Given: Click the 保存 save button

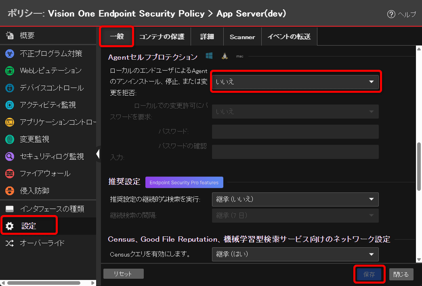Looking at the screenshot, I should pyautogui.click(x=369, y=274).
